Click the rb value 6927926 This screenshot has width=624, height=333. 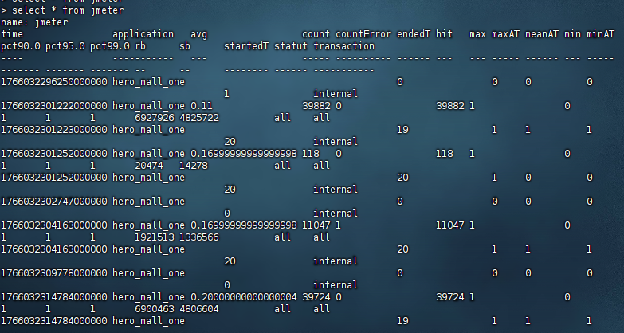click(154, 118)
